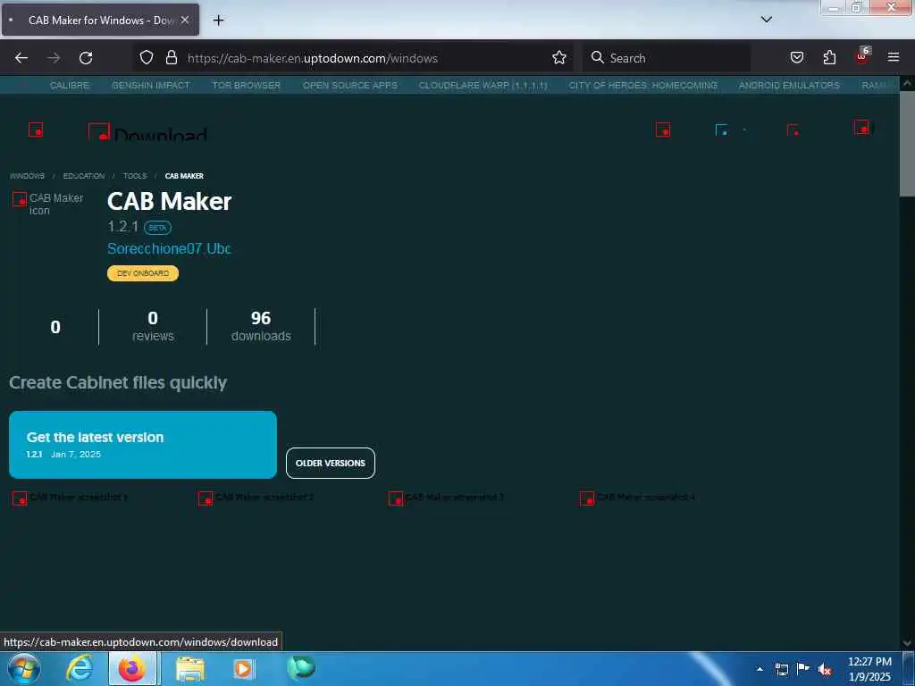Close the CAB Maker for Windows tab
Image resolution: width=915 pixels, height=686 pixels.
pyautogui.click(x=185, y=20)
